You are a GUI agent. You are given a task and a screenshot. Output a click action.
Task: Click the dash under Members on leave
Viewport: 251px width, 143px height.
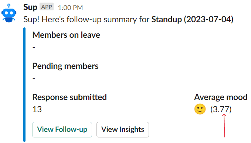click(x=34, y=47)
